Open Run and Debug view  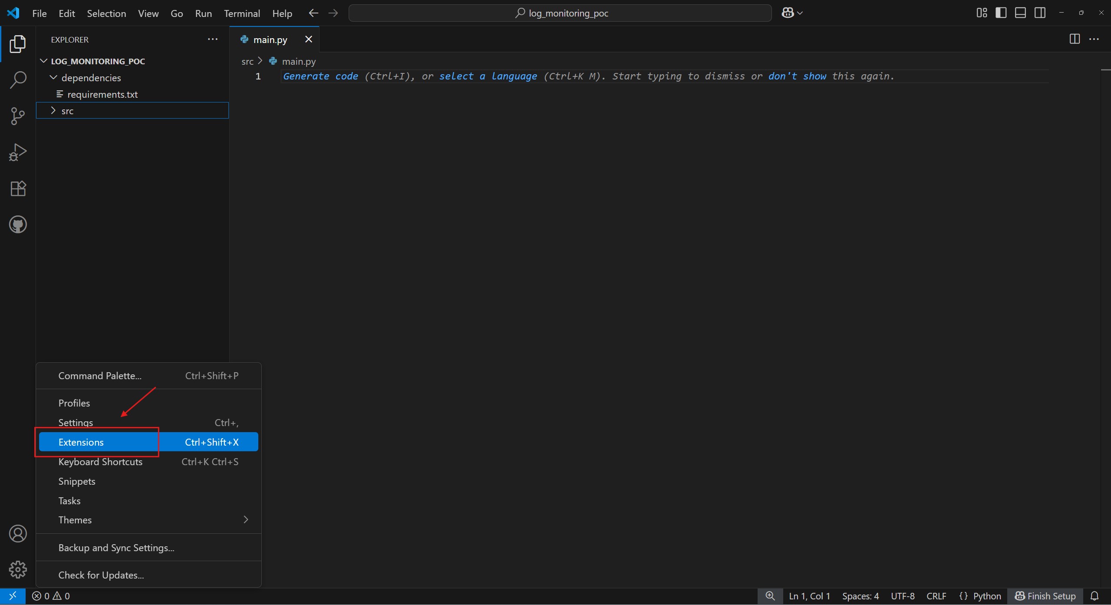click(18, 152)
